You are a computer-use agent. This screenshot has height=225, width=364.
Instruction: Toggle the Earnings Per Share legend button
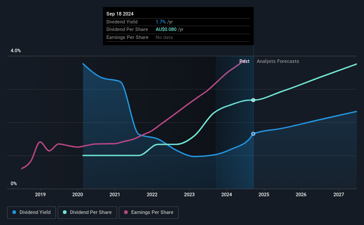coord(149,213)
